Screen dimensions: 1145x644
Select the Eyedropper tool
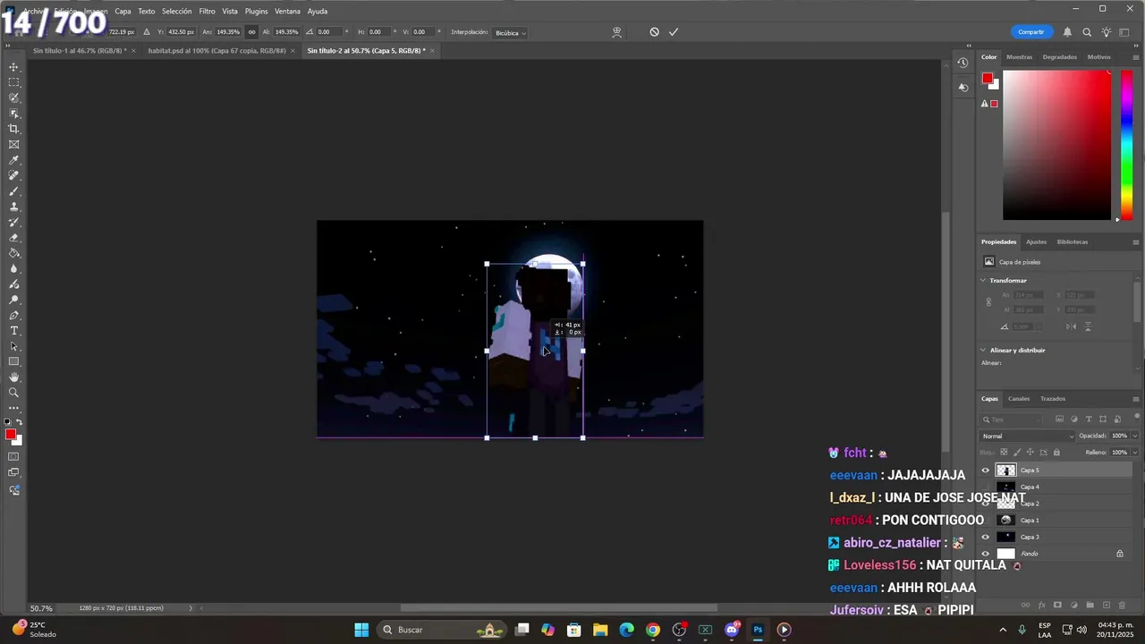pyautogui.click(x=13, y=160)
